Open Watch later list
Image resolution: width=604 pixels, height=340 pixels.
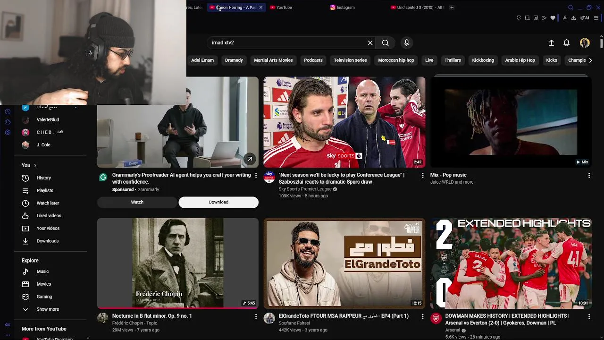pyautogui.click(x=48, y=203)
